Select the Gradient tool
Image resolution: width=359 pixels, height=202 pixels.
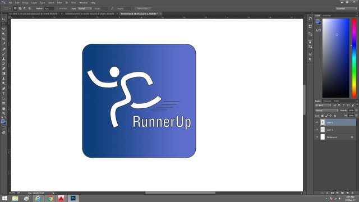coord(3,74)
